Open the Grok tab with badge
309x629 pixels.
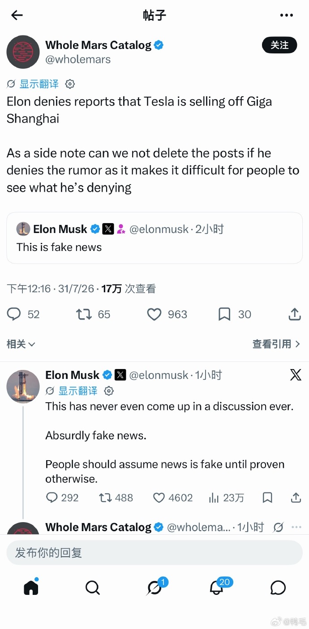point(154,587)
